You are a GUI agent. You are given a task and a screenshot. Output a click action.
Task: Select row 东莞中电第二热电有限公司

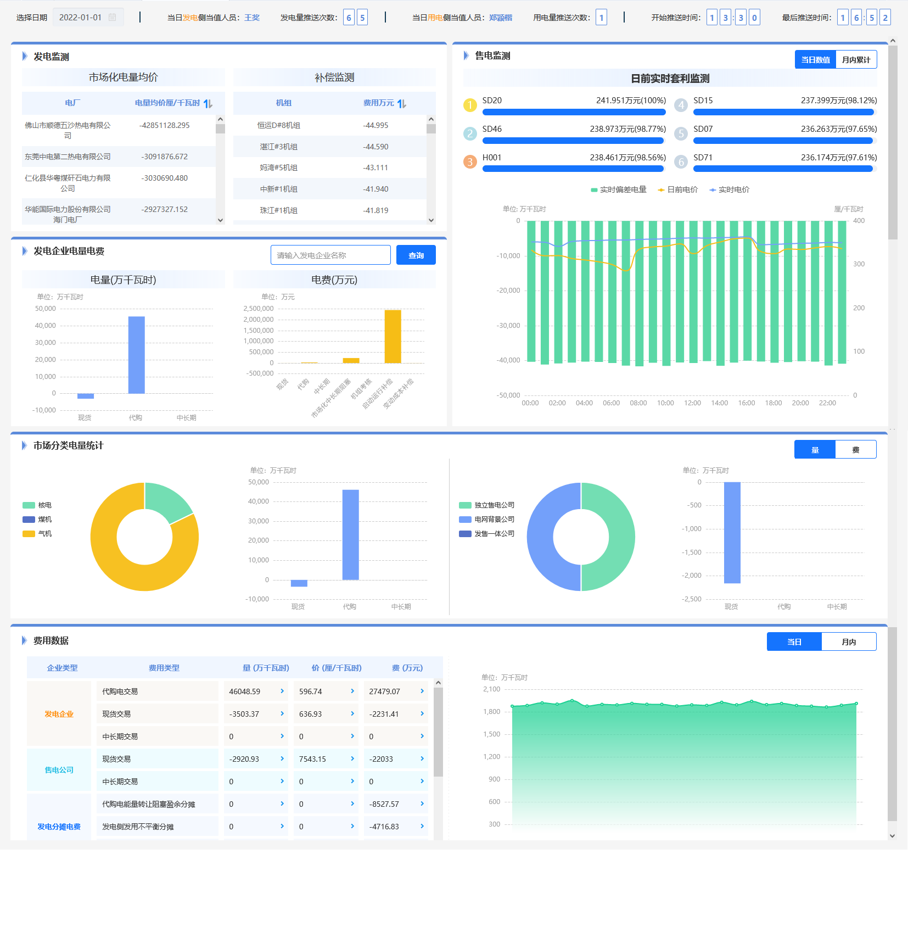tap(119, 157)
